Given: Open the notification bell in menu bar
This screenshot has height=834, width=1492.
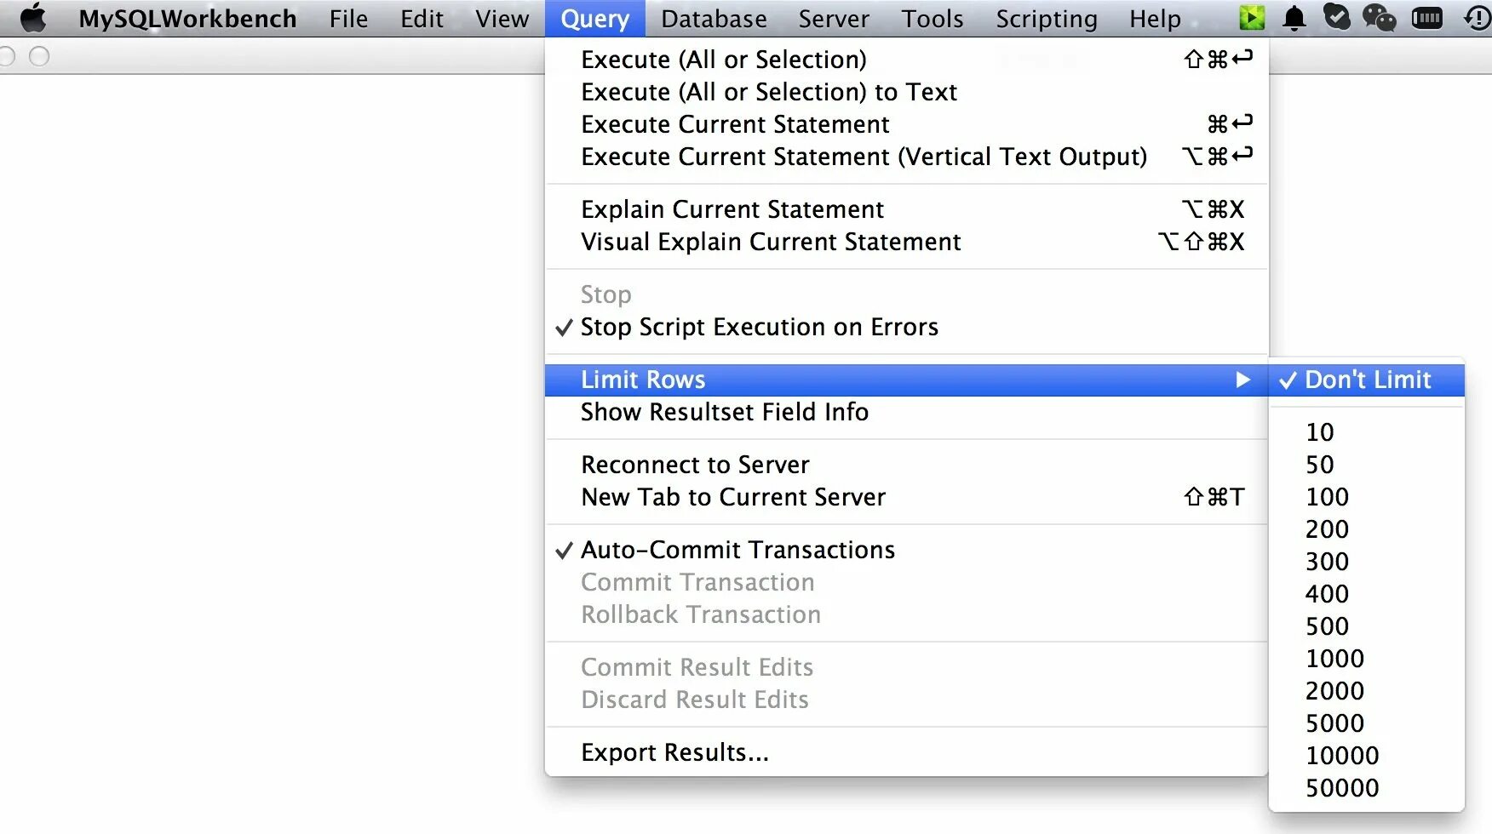Looking at the screenshot, I should coord(1294,18).
